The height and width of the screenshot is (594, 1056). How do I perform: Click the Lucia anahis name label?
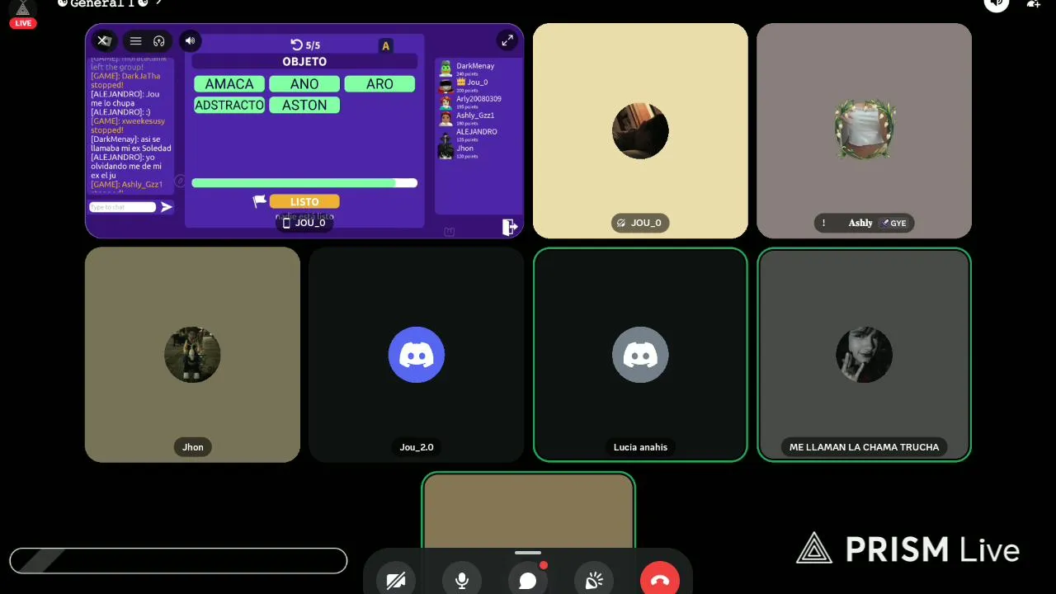(x=640, y=447)
